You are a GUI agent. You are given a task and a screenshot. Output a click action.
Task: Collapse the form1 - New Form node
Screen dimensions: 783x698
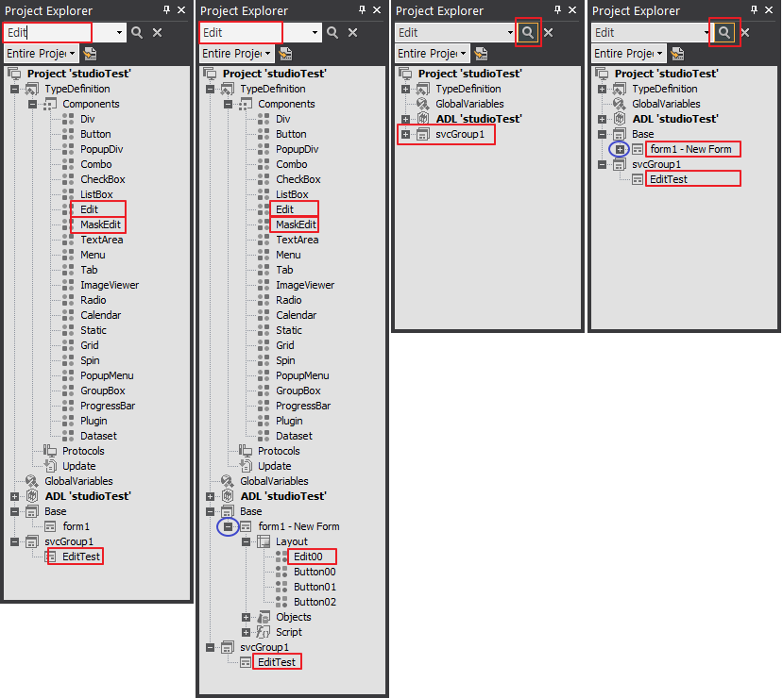point(227,526)
